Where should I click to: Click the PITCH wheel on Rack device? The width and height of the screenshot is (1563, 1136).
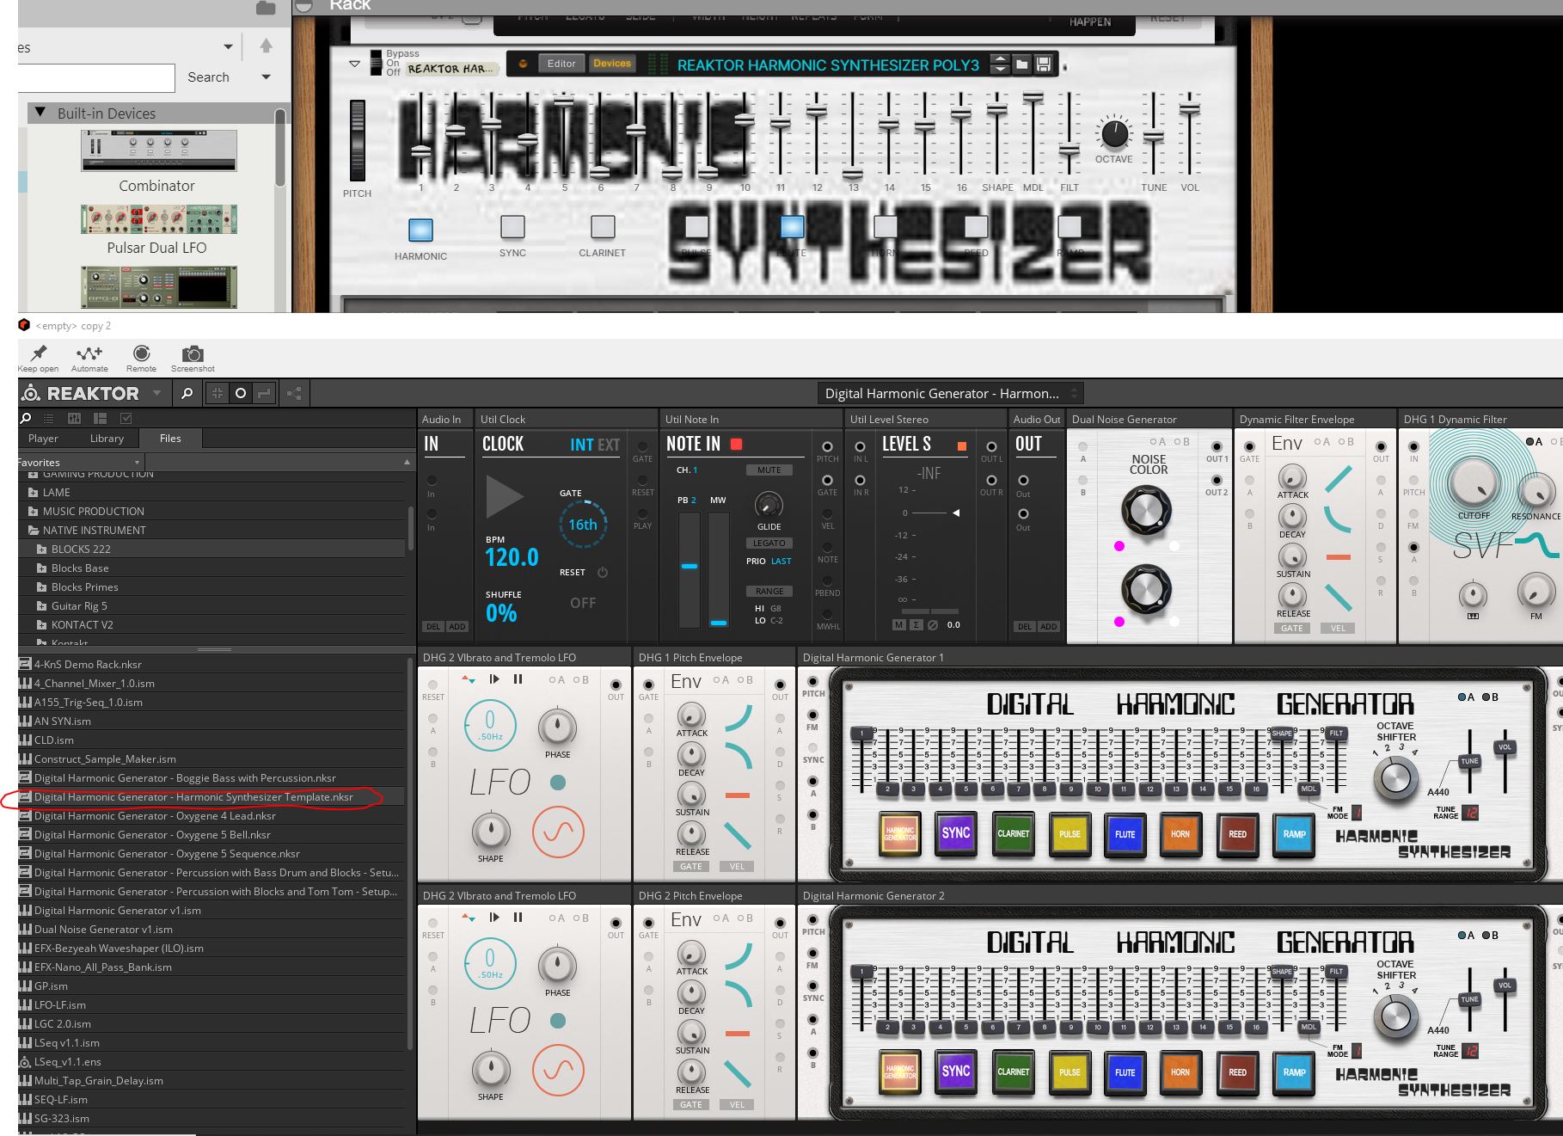point(358,139)
